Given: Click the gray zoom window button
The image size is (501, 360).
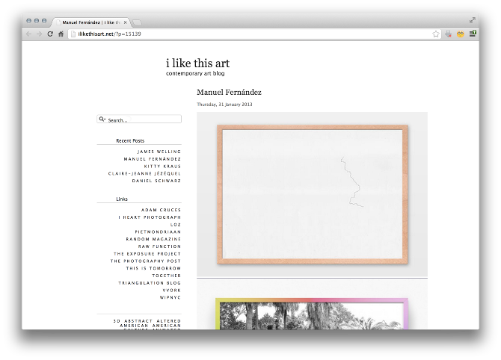Looking at the screenshot, I should click(44, 21).
